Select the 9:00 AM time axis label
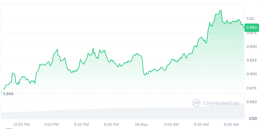 (x=231, y=124)
